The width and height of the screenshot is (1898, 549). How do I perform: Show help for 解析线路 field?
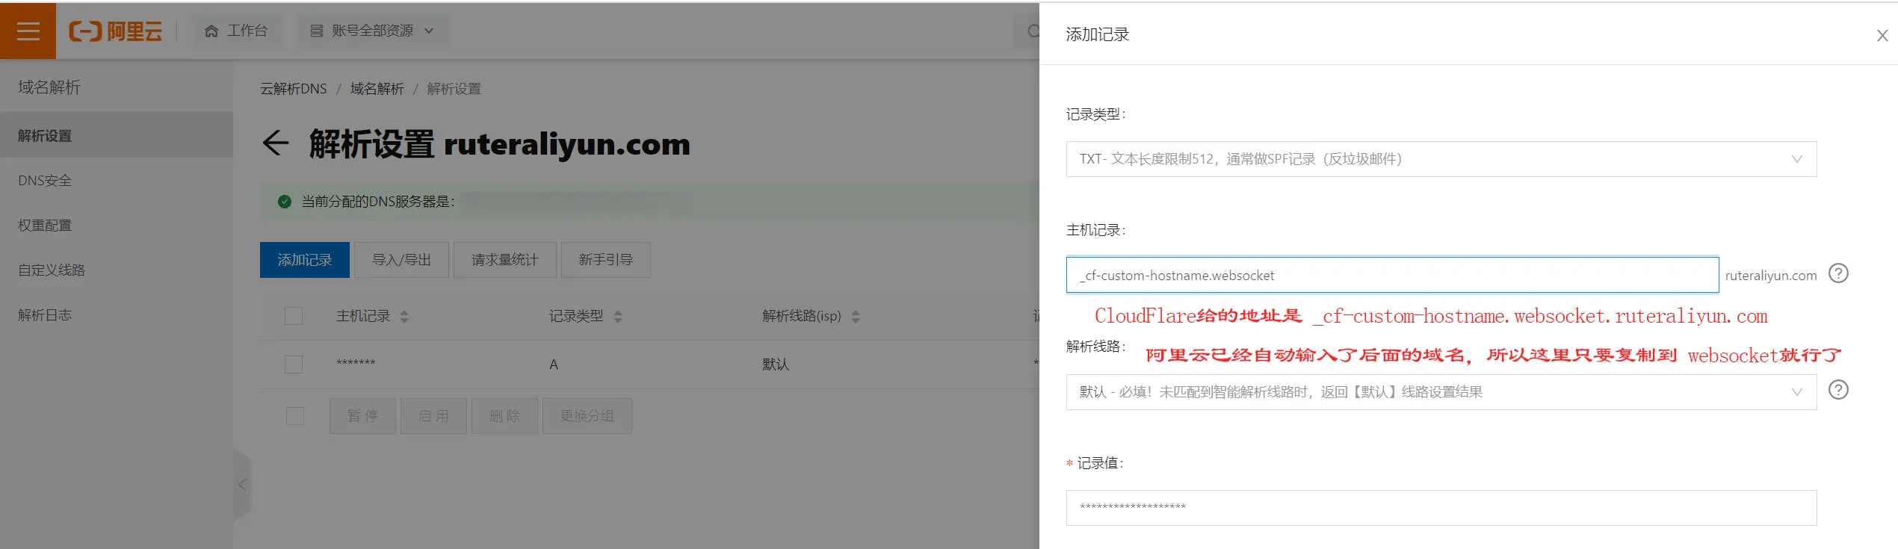(1838, 390)
